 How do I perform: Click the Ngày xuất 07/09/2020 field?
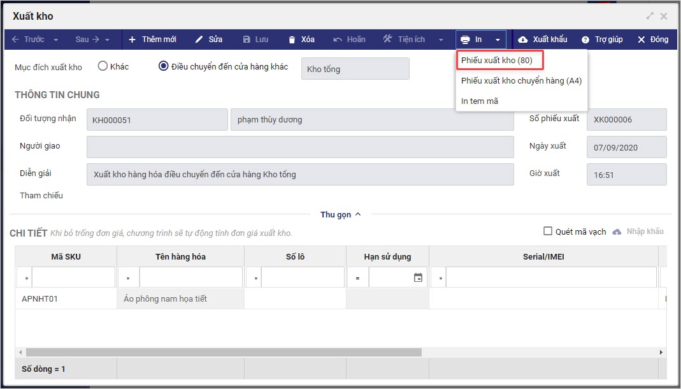(x=627, y=147)
